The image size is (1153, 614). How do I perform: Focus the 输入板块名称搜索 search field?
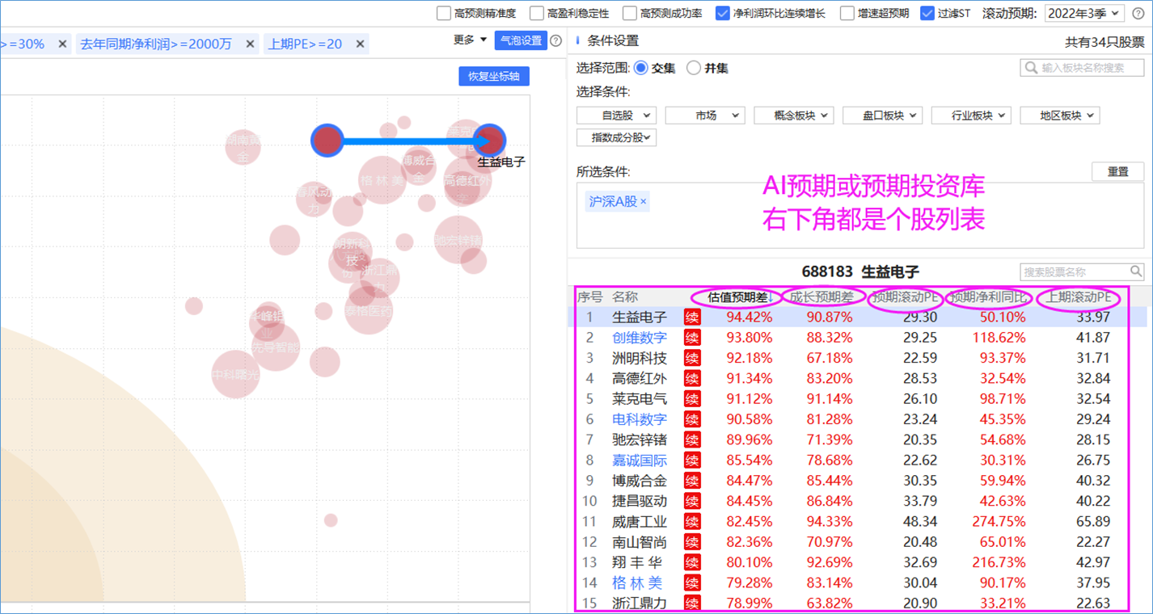pos(1083,68)
